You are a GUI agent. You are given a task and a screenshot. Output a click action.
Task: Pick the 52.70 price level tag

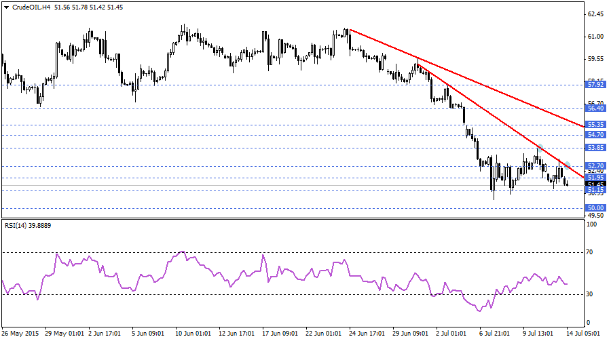(x=595, y=165)
